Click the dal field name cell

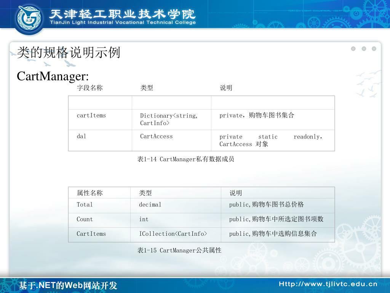point(82,136)
